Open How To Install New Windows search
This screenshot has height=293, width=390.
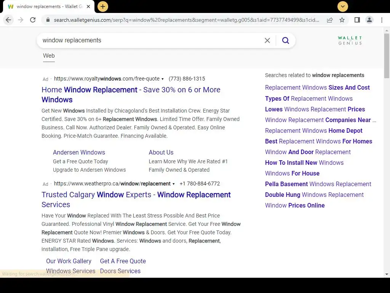click(x=304, y=163)
